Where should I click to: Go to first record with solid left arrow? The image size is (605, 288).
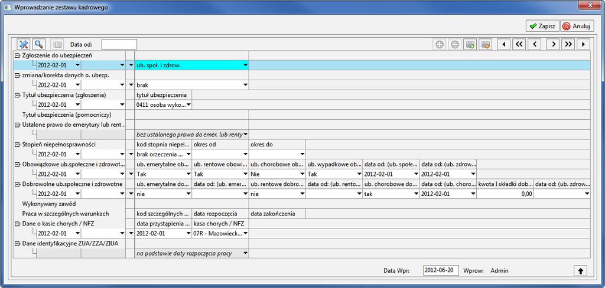(x=503, y=45)
